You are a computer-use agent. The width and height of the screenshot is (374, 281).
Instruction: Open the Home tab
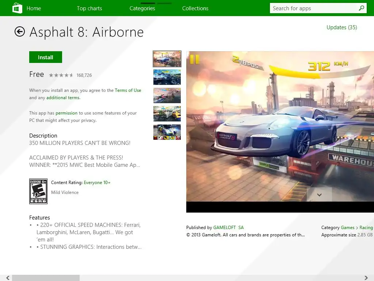tap(34, 8)
